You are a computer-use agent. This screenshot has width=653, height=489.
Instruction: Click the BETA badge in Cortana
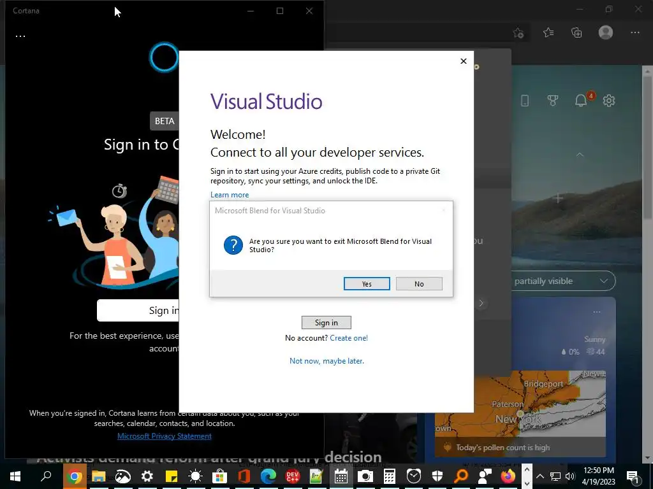[164, 121]
